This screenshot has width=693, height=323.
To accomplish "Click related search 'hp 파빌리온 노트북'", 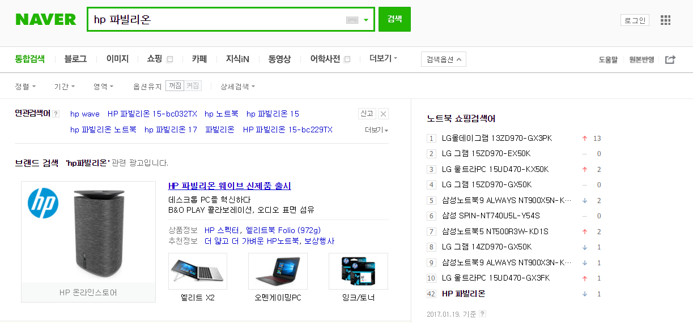I will (103, 130).
